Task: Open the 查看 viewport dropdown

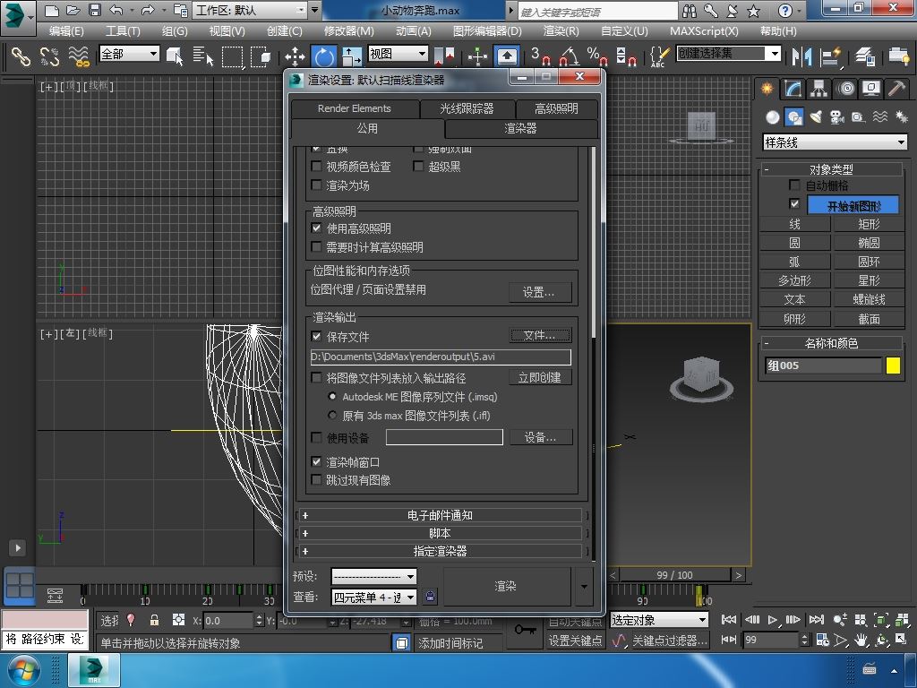Action: [x=373, y=597]
